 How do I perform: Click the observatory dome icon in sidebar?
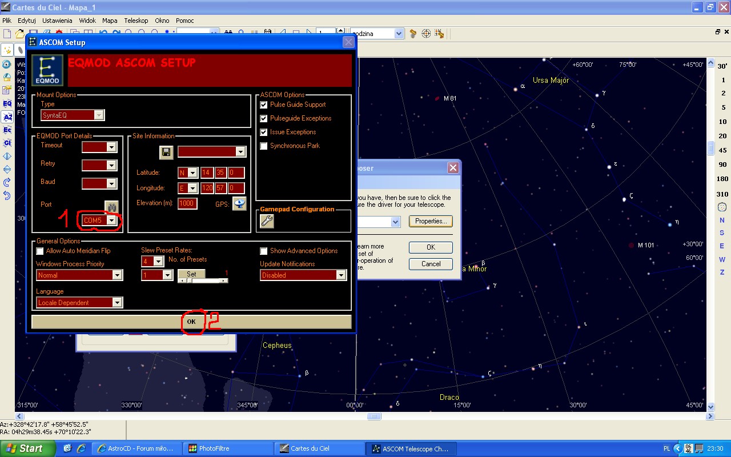(7, 77)
